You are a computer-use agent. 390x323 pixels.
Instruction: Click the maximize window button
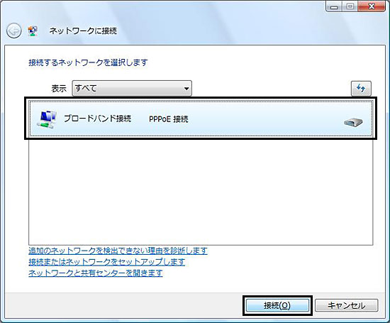350,6
